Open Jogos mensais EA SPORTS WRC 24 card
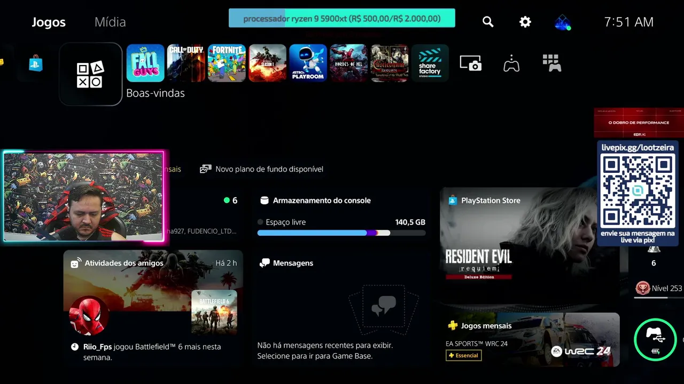 click(x=530, y=340)
